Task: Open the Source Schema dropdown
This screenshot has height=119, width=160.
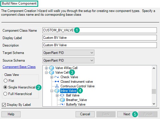Action: (x=68, y=60)
